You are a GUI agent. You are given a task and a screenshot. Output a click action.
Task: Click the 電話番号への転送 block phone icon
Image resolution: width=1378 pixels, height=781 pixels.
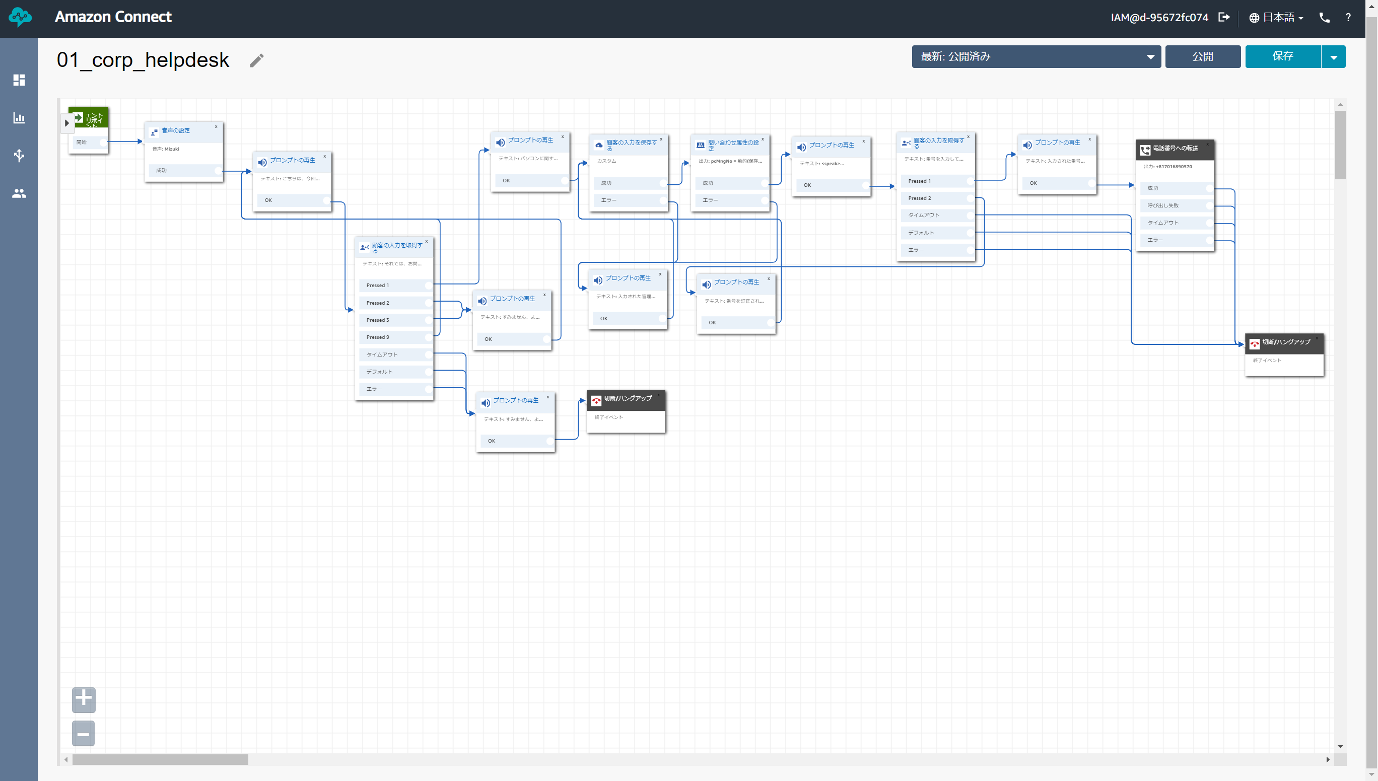(x=1145, y=150)
